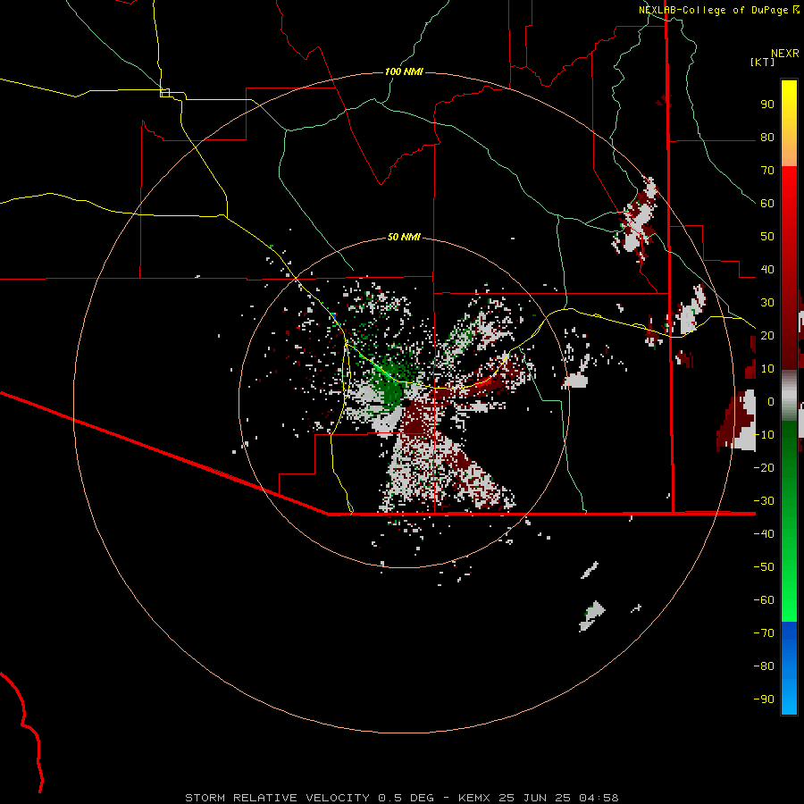
Task: Select the positive 90 scale label
Action: click(767, 105)
